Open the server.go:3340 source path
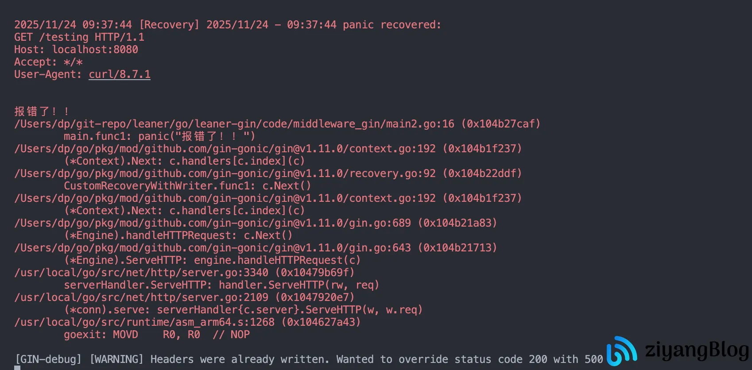 point(141,273)
